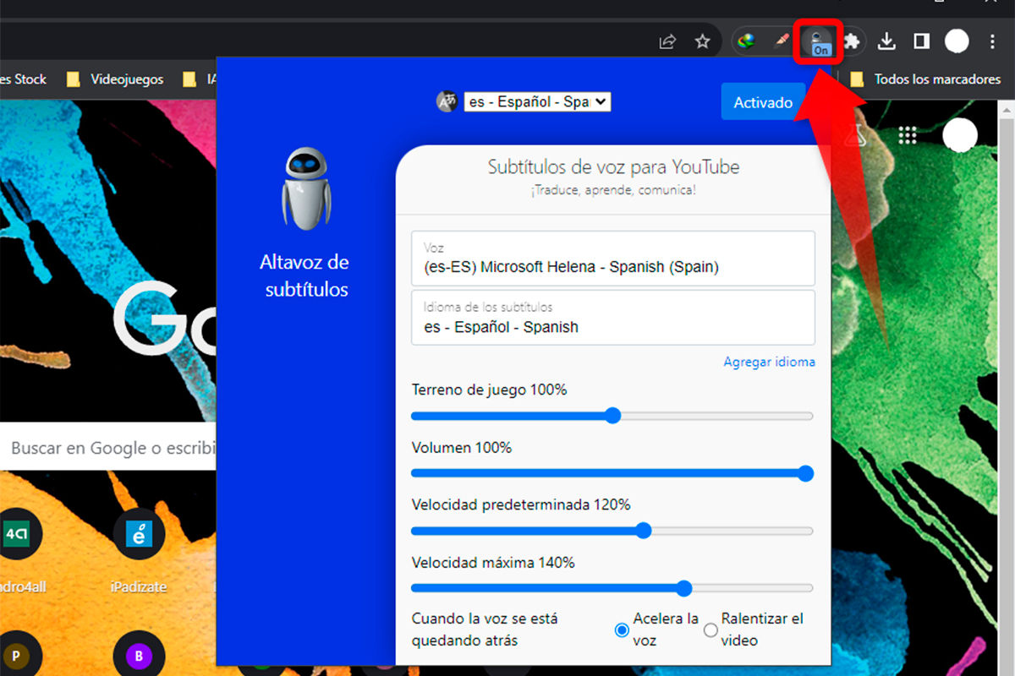Viewport: 1015px width, 676px height.
Task: Open the color picker eyedropper extension
Action: point(782,40)
